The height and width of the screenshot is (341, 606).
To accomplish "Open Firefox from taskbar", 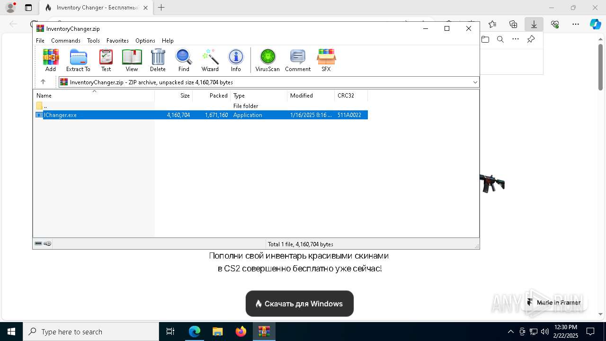I will point(241,332).
